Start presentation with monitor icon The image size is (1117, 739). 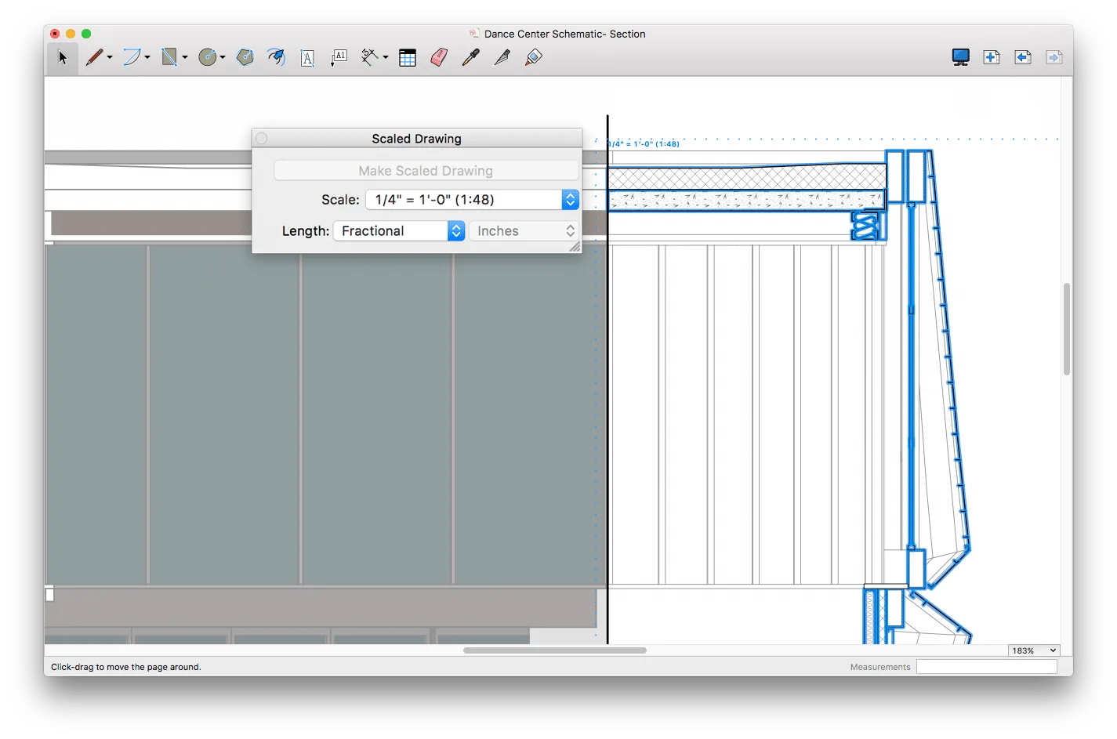coord(961,57)
